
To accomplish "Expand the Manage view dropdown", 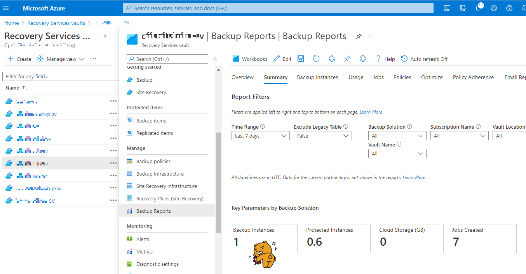I will pyautogui.click(x=61, y=59).
